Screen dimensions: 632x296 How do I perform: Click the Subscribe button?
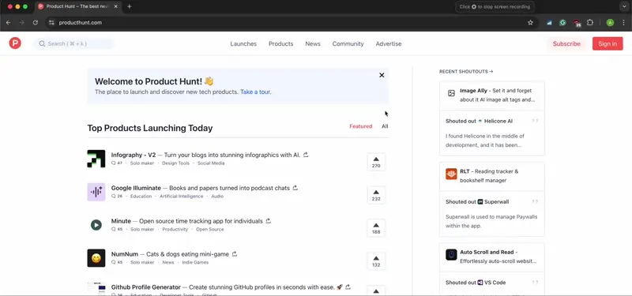tap(566, 43)
